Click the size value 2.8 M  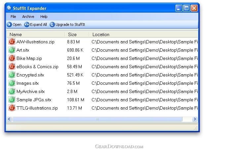click(72, 91)
